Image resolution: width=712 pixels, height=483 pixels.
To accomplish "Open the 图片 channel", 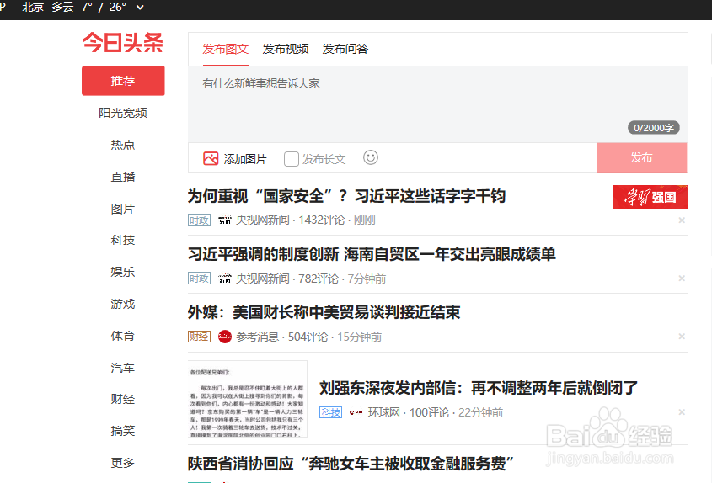I will [x=123, y=209].
